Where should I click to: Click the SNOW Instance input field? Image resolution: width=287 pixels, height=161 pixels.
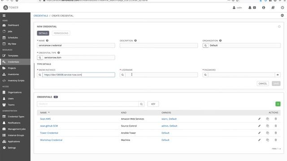click(x=79, y=75)
